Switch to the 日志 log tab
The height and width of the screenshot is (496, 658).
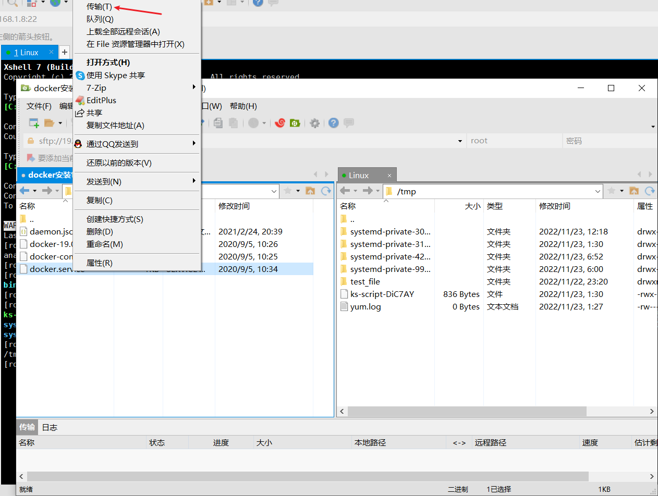pyautogui.click(x=50, y=428)
